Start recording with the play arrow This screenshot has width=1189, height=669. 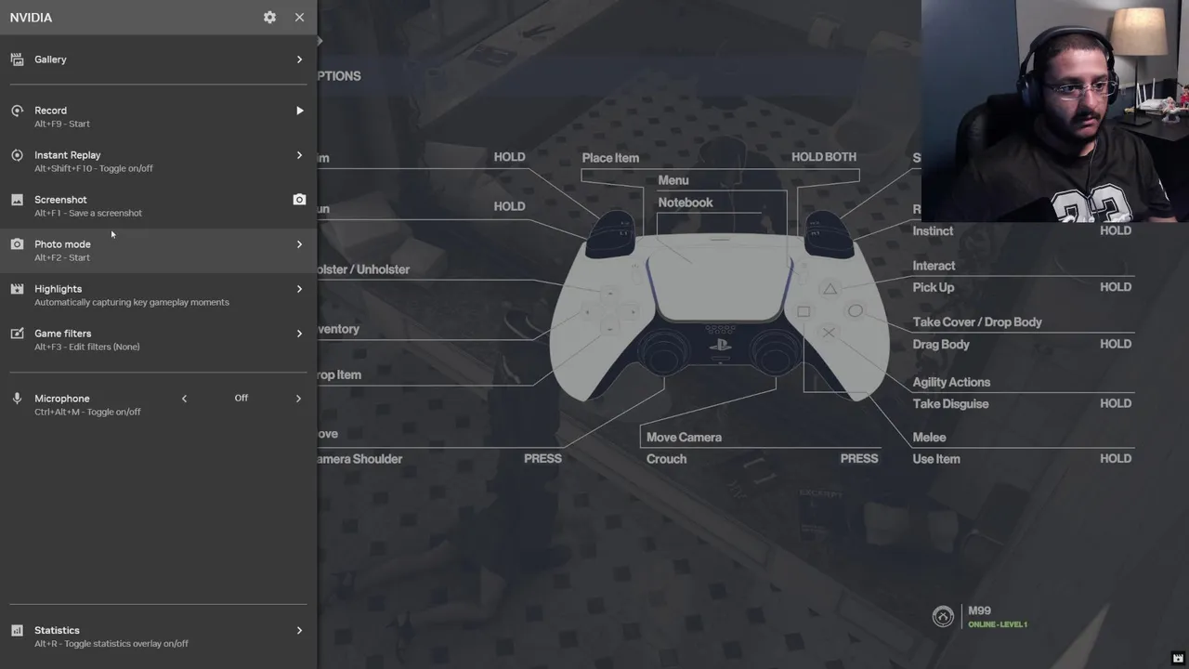pos(299,111)
